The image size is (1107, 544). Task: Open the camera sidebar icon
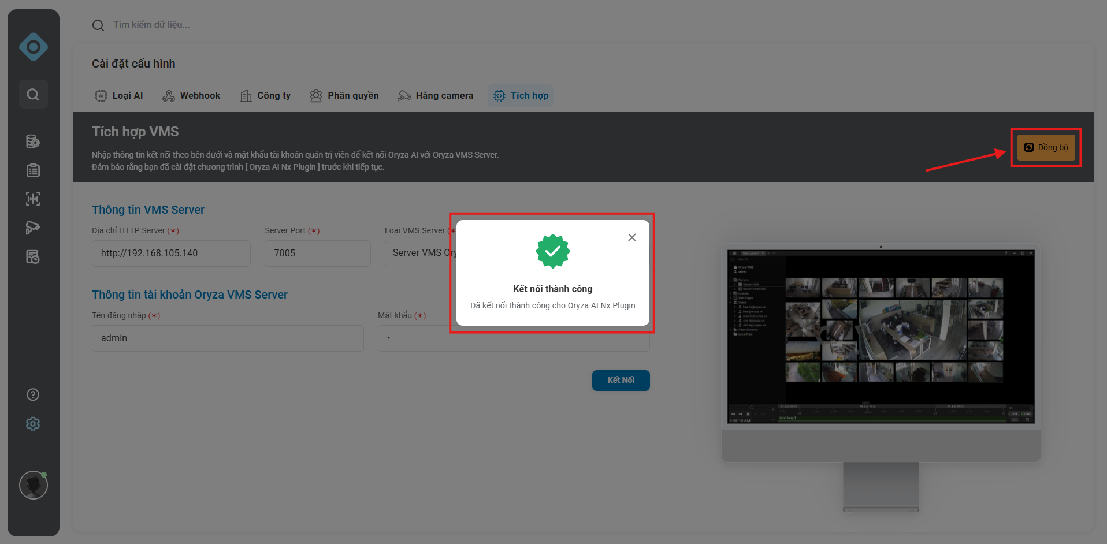33,228
